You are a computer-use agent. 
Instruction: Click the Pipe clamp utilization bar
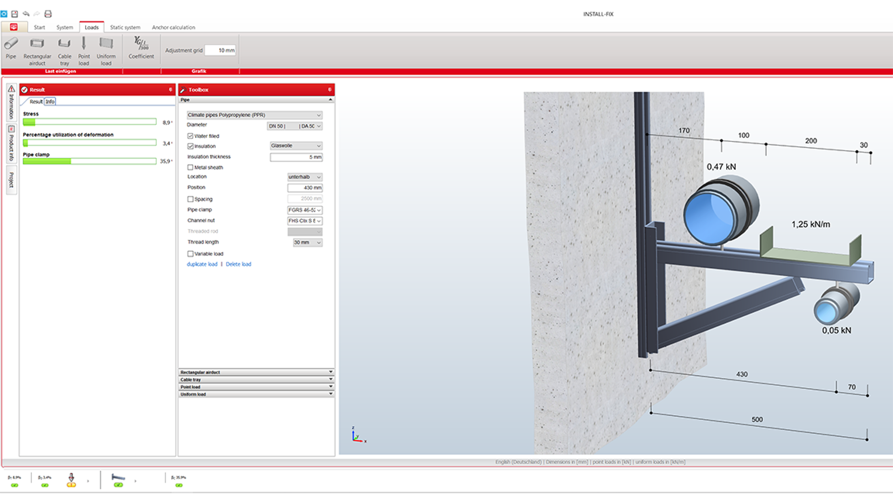pos(89,161)
